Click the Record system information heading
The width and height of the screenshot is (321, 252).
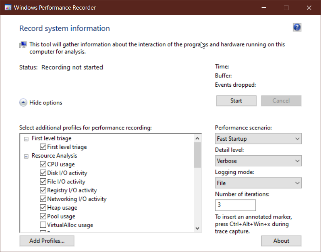[x=64, y=28]
